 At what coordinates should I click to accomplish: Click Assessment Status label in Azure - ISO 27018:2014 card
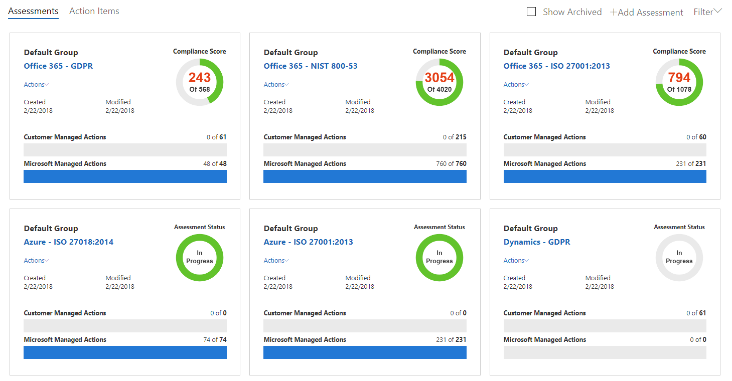coord(200,227)
